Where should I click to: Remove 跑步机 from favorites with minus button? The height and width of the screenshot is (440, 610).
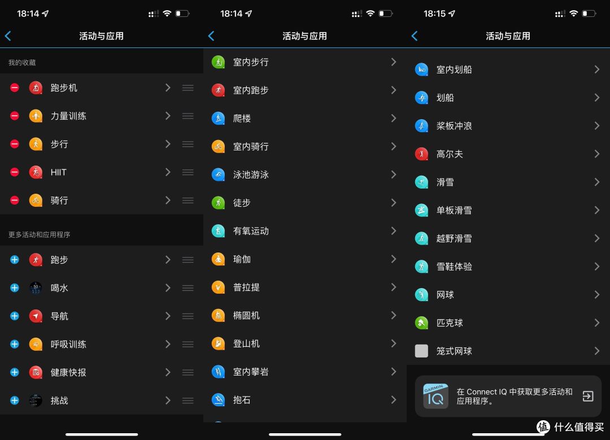coord(14,88)
